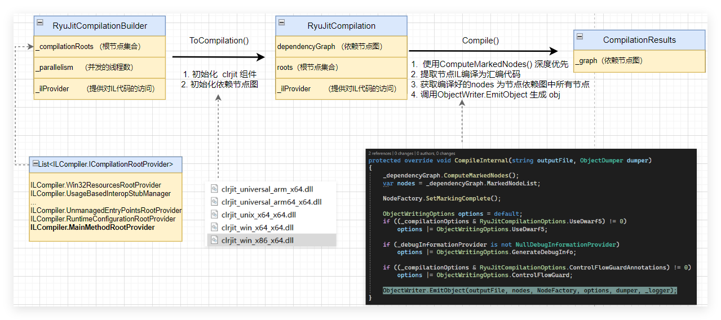Click the clrjit_win_x64_x64.dll file icon
The height and width of the screenshot is (320, 721).
(214, 227)
